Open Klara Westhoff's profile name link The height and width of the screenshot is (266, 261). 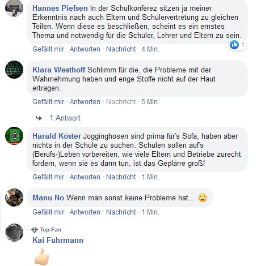click(x=59, y=70)
